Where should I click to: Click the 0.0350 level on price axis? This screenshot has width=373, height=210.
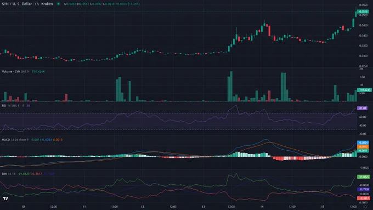(x=364, y=46)
